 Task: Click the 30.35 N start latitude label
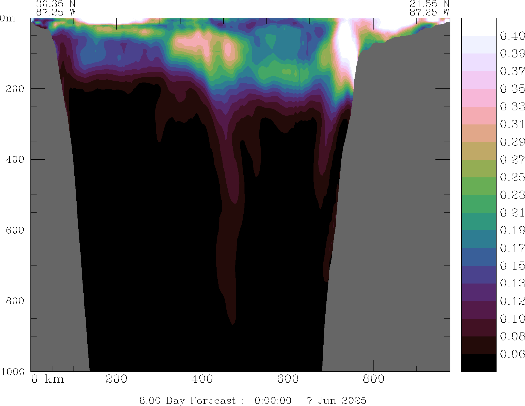pos(56,4)
